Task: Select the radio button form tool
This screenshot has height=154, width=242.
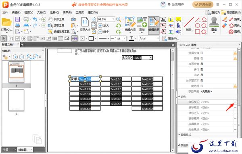Action: (x=24, y=38)
